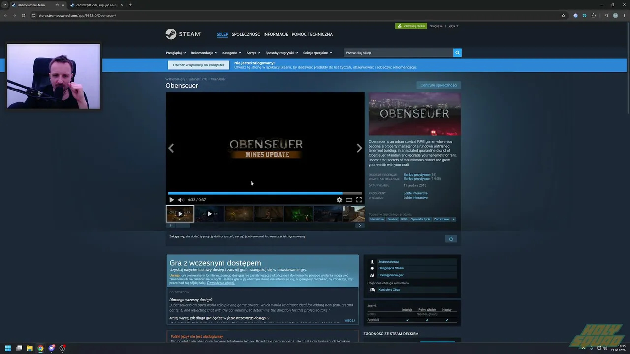Screen dimensions: 630x354
Task: Open the browser tab search dropdown
Action: tap(5, 5)
